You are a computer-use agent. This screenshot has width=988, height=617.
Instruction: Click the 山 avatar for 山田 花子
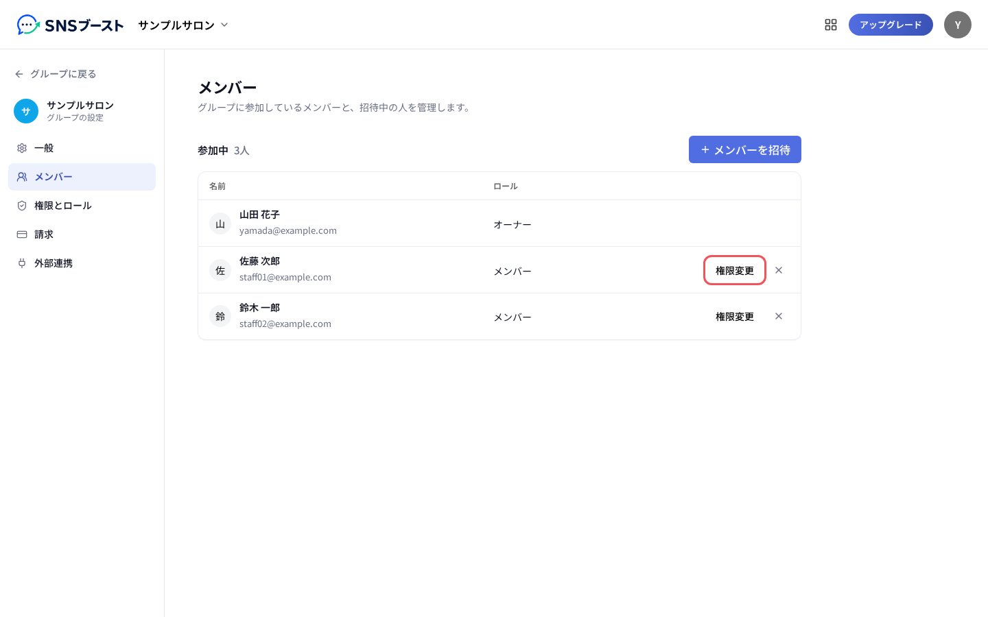coord(220,223)
